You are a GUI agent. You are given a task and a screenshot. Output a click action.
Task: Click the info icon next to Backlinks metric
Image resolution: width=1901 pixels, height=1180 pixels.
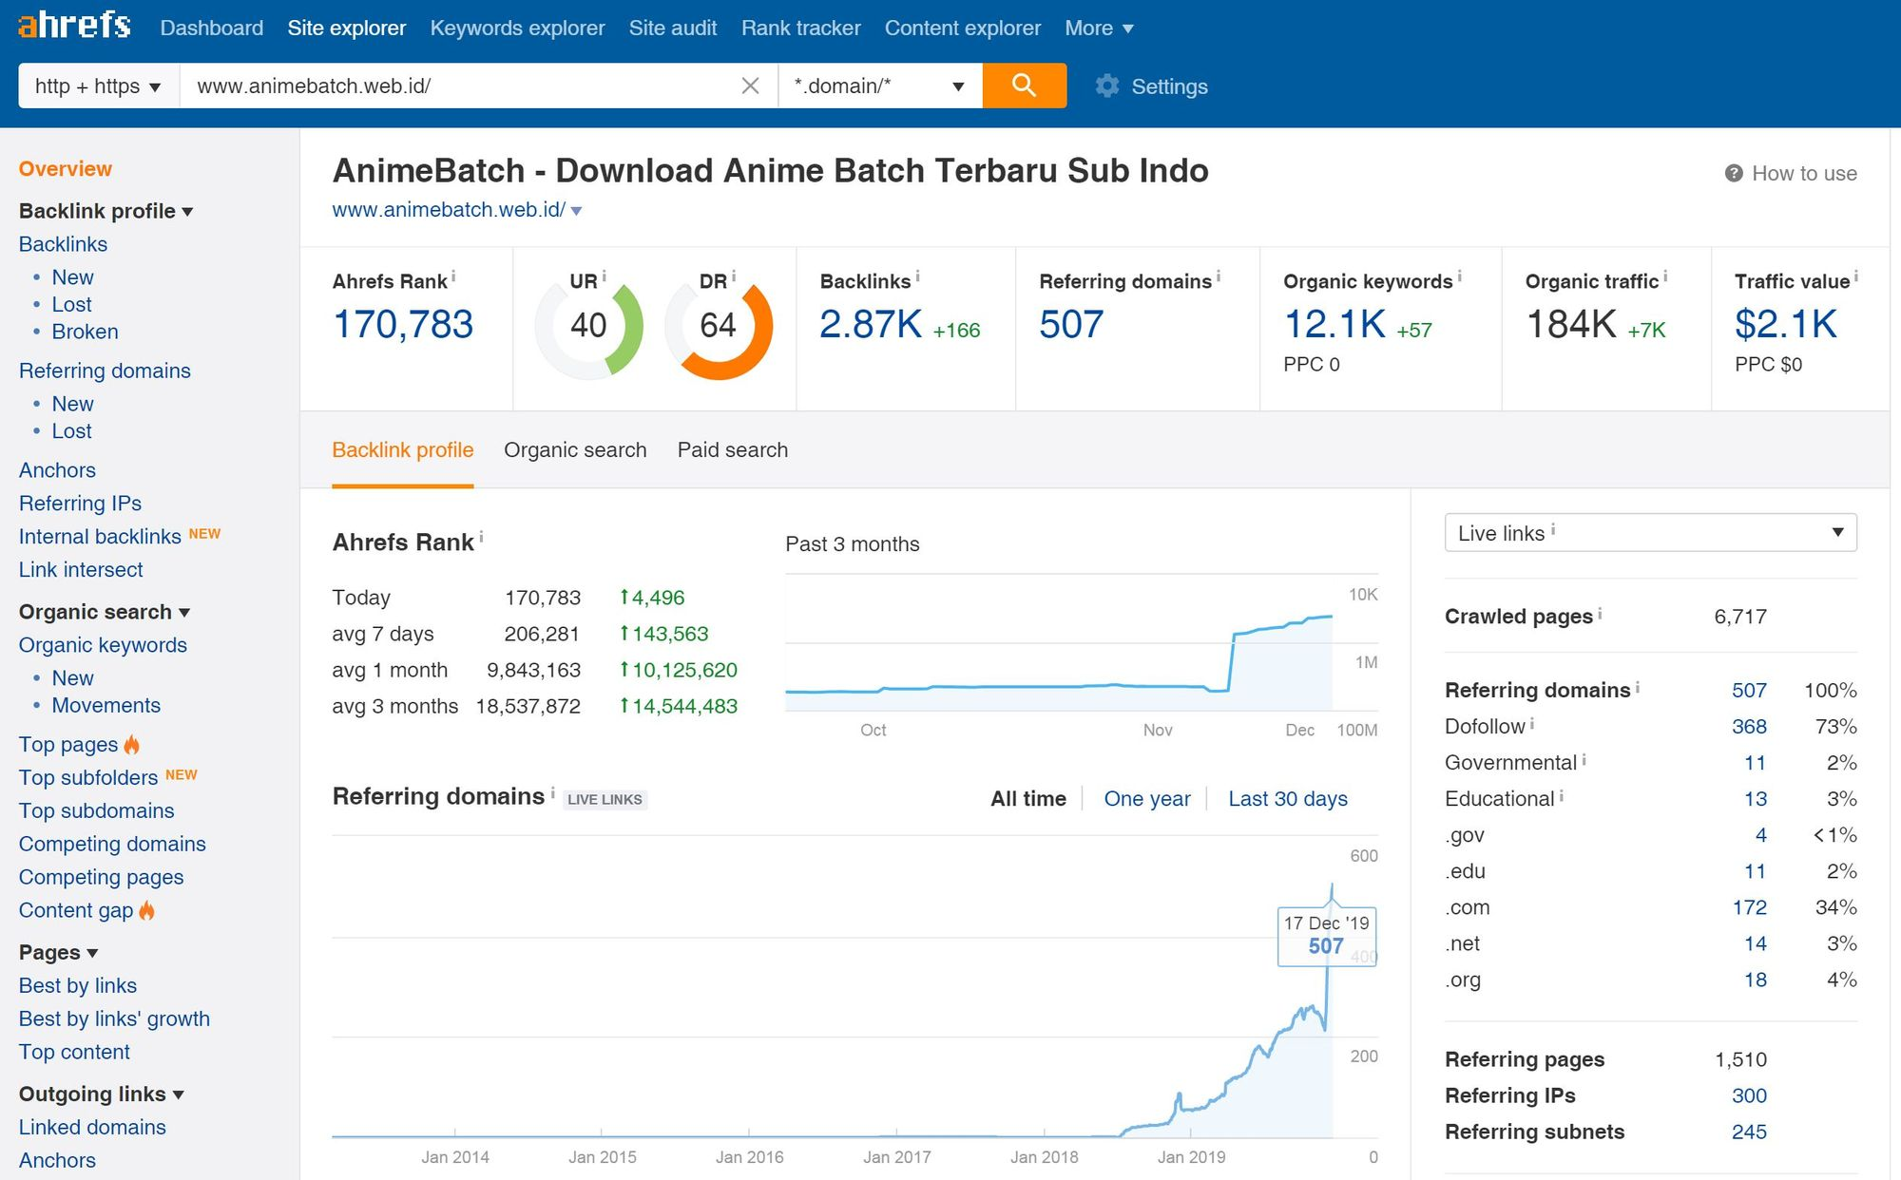917,276
